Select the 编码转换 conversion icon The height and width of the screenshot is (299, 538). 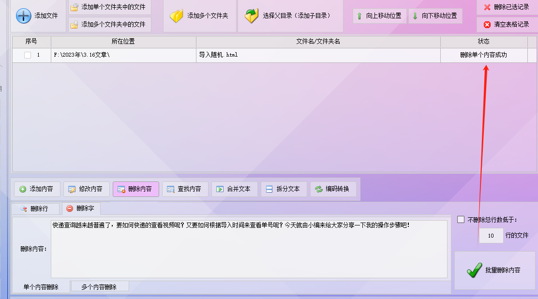click(x=318, y=189)
